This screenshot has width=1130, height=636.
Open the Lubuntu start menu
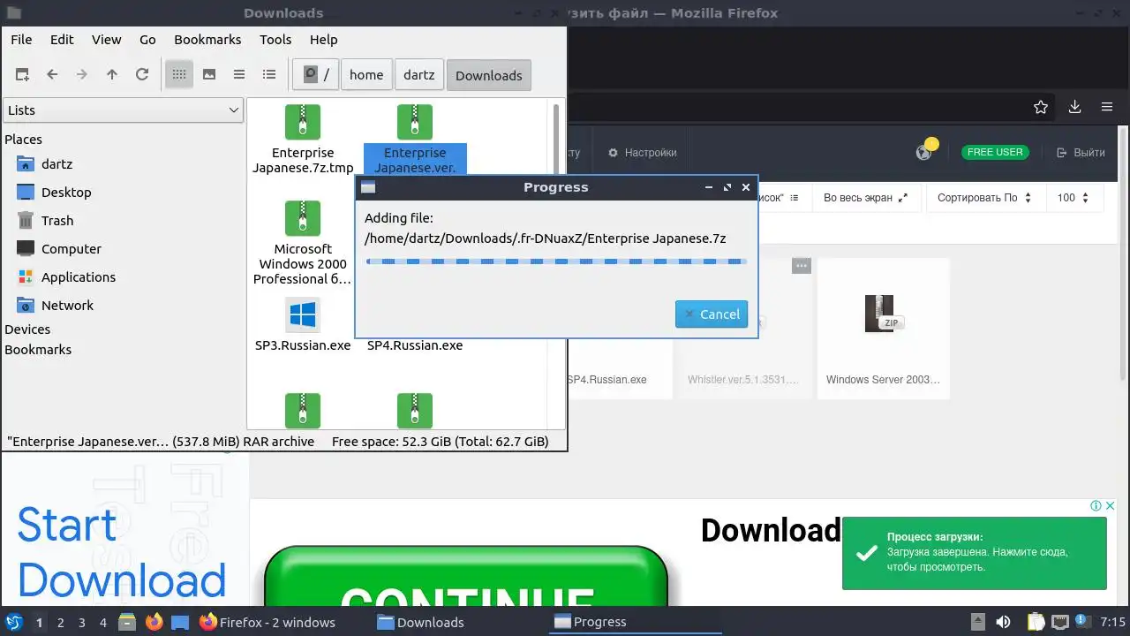pos(13,622)
